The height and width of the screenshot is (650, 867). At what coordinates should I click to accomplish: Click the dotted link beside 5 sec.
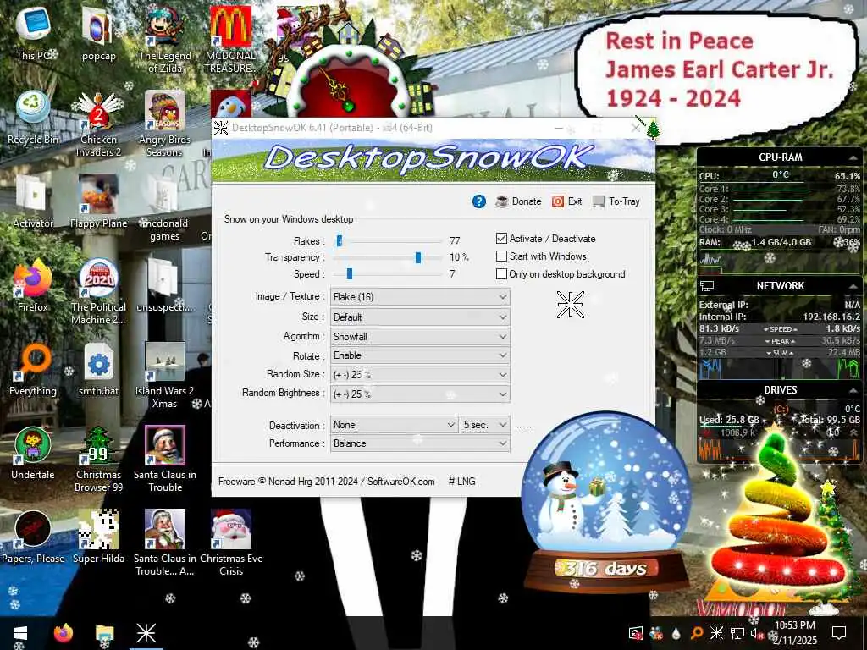point(525,427)
